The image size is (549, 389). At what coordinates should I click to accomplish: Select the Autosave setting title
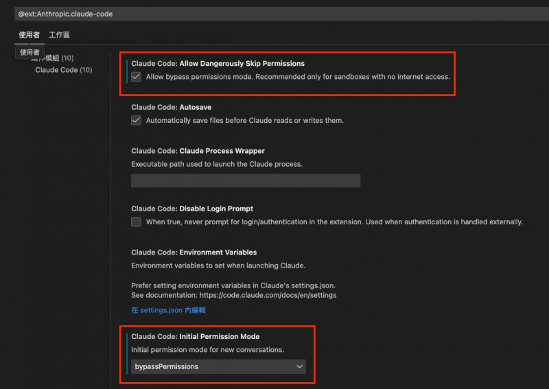pyautogui.click(x=171, y=108)
